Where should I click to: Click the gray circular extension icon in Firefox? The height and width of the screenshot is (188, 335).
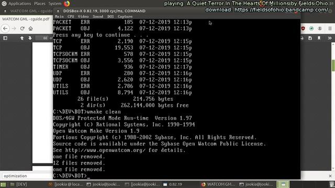click(x=320, y=28)
